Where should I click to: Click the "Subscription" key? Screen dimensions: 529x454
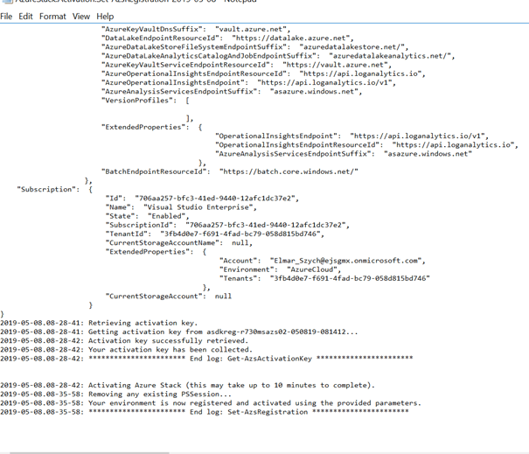click(x=48, y=189)
